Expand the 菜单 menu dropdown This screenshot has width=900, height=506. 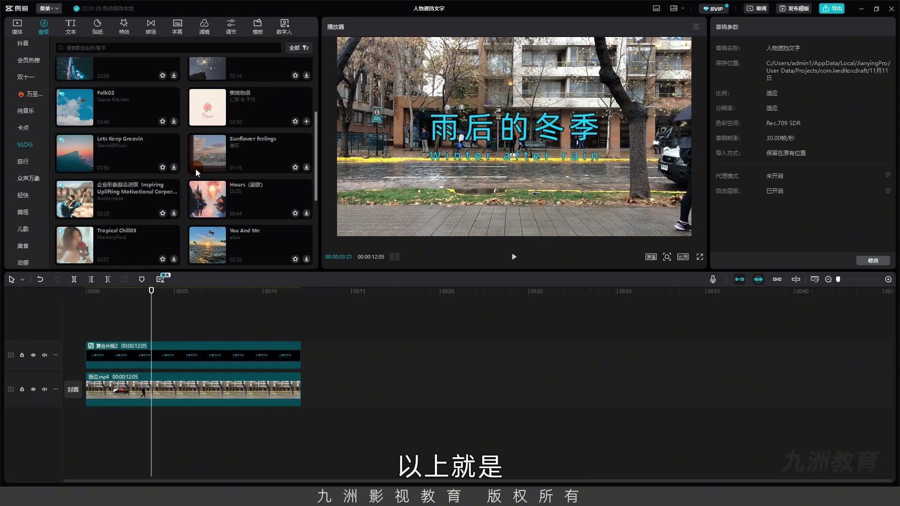point(49,8)
